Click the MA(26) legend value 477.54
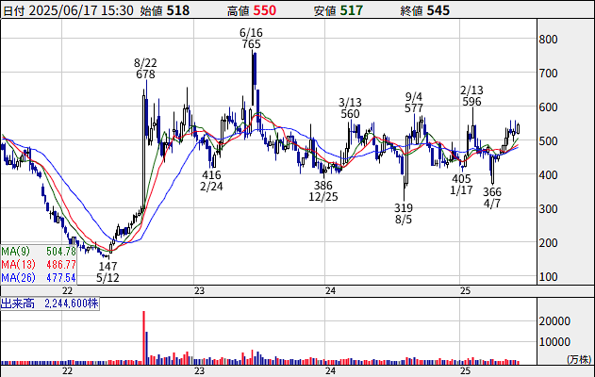595x377 pixels. pos(61,278)
